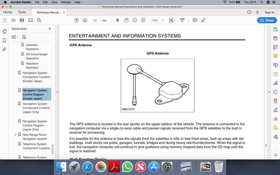Expand New Range Rover Navigation System
This screenshot has height=175, width=280.
tap(15, 135)
